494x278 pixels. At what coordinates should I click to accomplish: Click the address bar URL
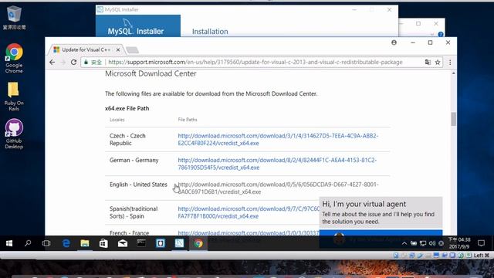255,62
